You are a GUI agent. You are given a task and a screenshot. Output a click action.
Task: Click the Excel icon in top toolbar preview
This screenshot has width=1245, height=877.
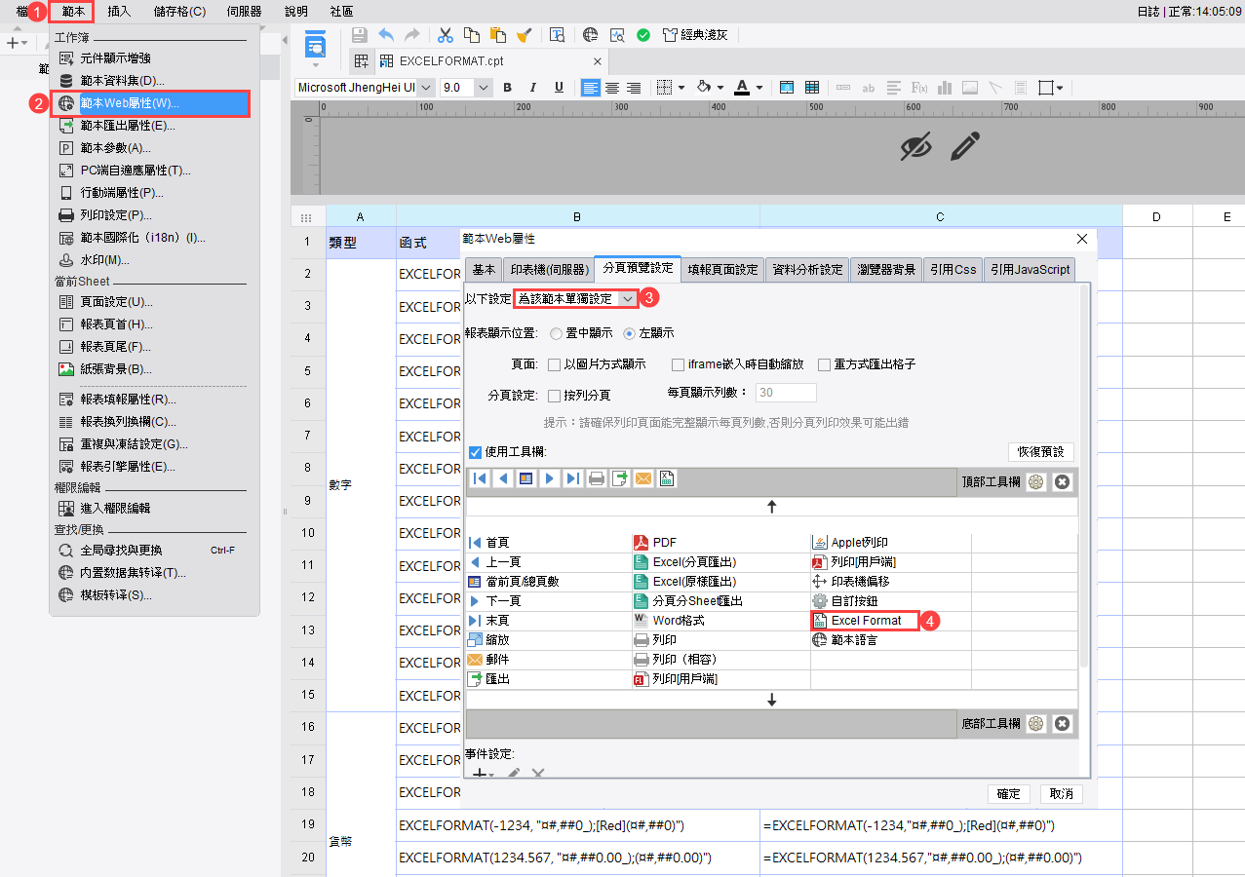tap(667, 478)
